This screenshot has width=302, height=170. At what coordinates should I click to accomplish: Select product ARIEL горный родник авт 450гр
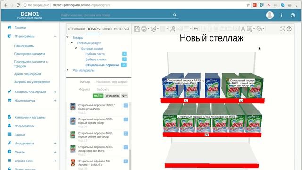click(x=98, y=136)
